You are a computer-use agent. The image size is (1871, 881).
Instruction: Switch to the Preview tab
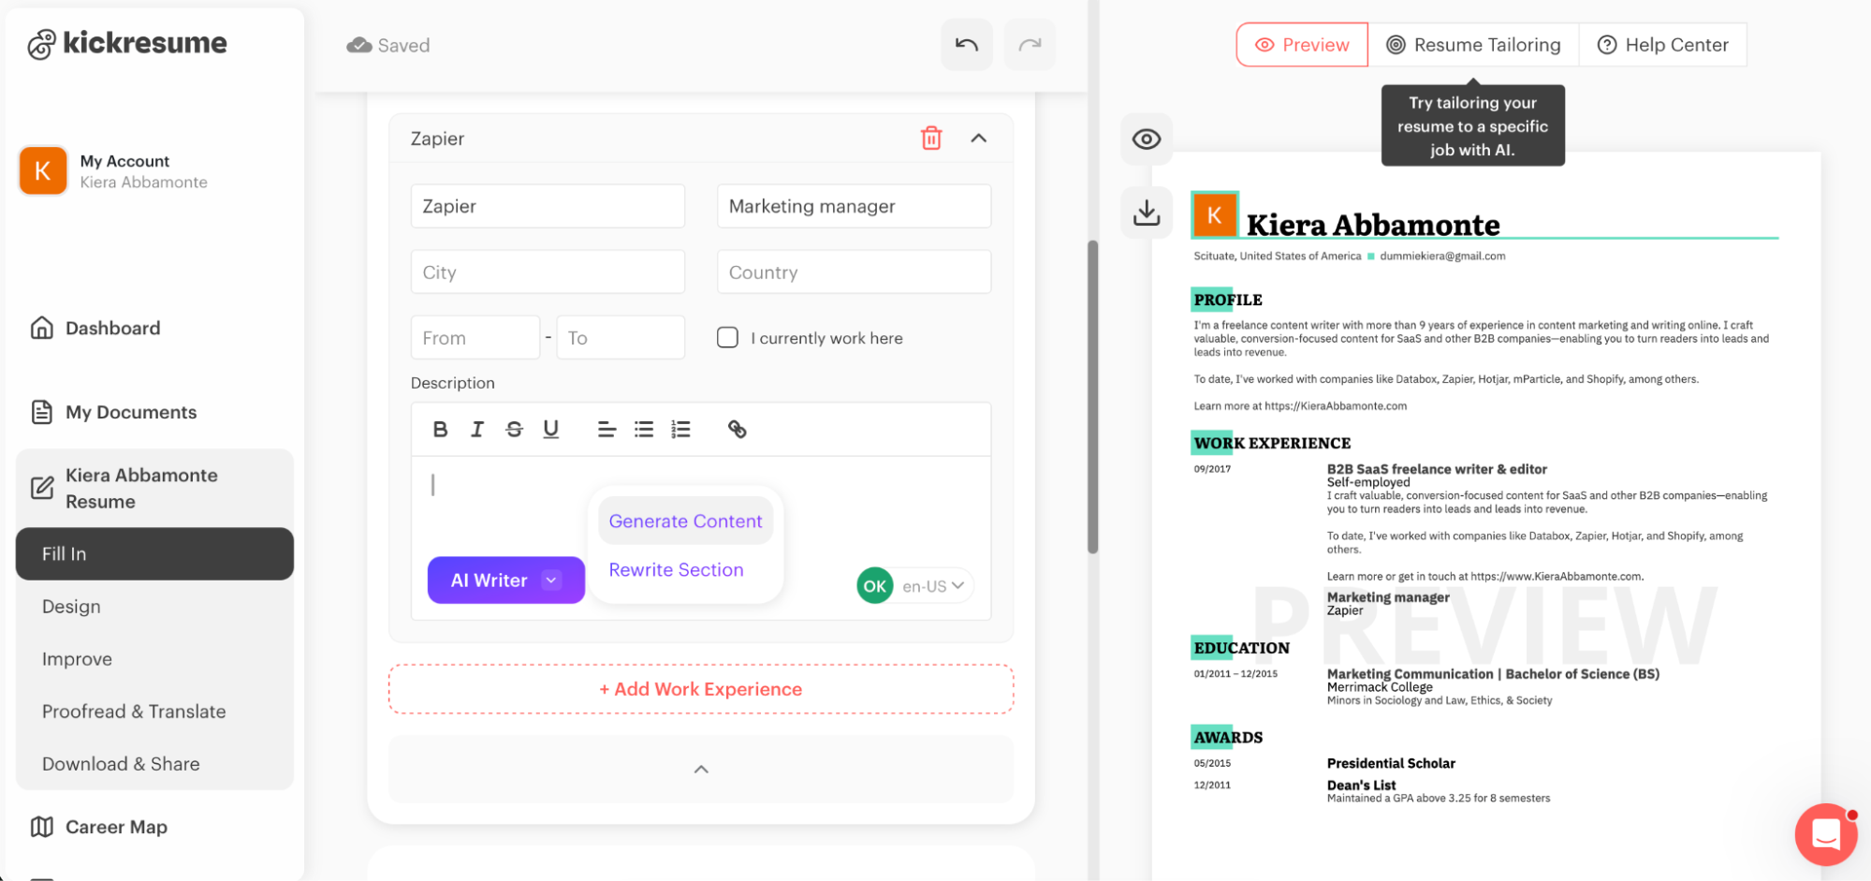point(1302,45)
